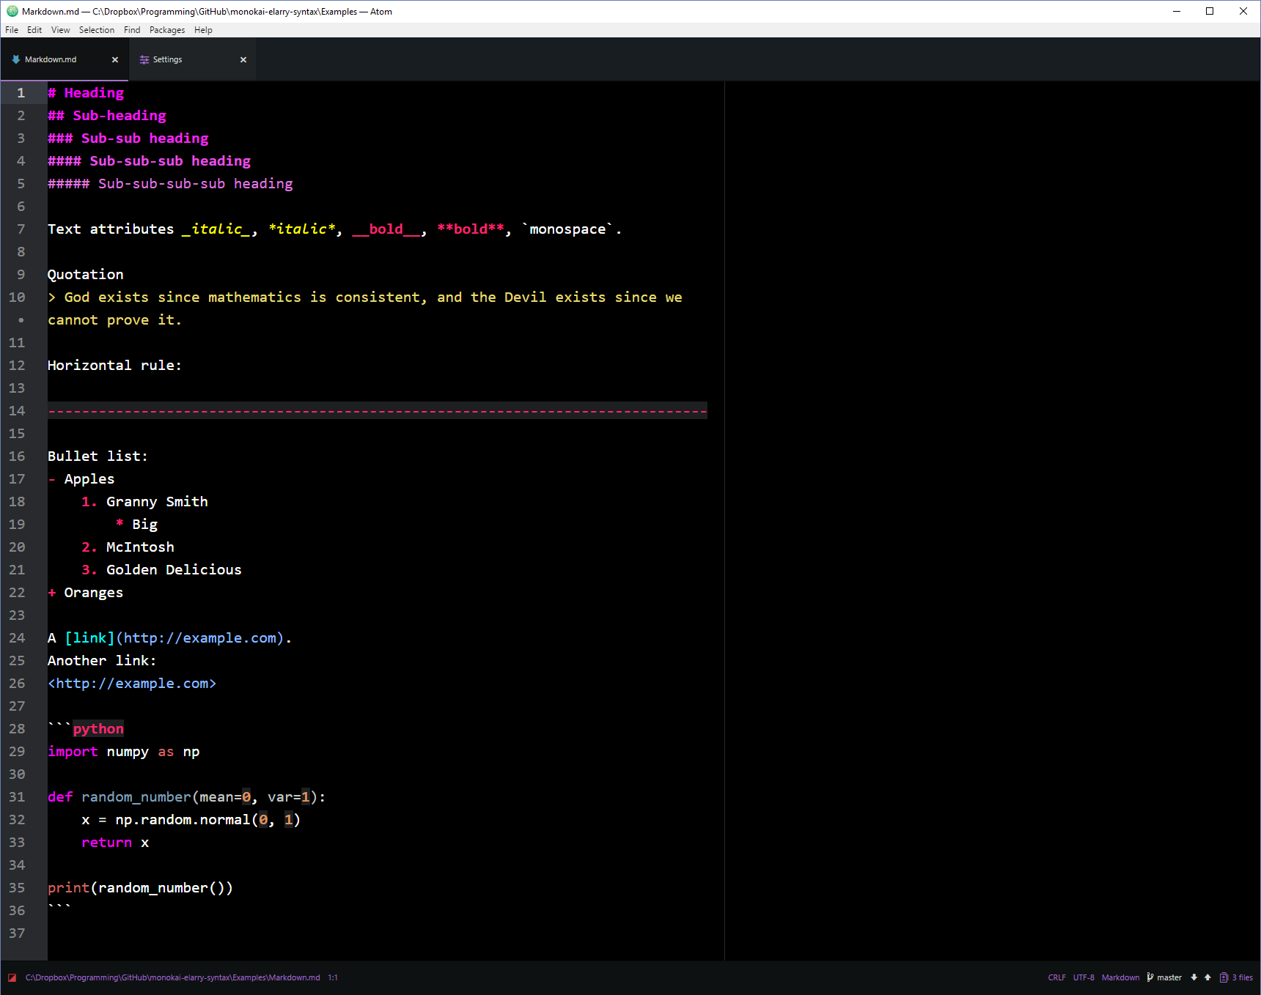Close the Settings tab
1261x995 pixels.
(243, 60)
